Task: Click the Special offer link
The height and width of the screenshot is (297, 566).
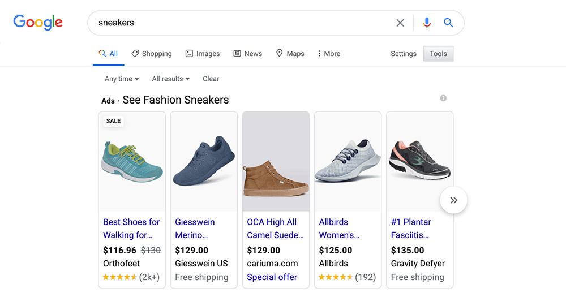Action: coord(272,277)
